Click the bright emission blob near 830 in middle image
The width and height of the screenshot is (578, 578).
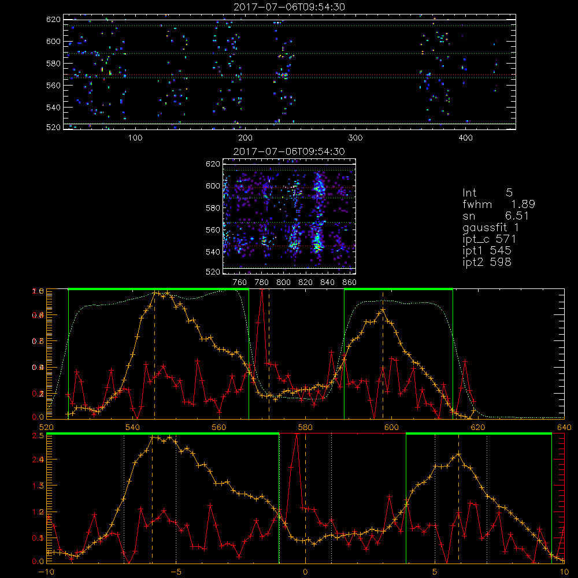coord(317,242)
